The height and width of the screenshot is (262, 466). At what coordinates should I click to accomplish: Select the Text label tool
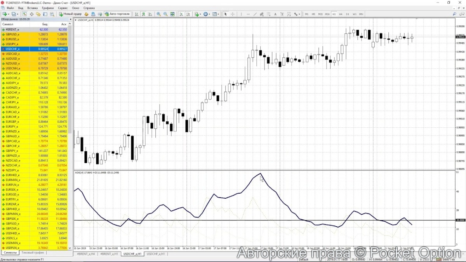[x=275, y=14]
